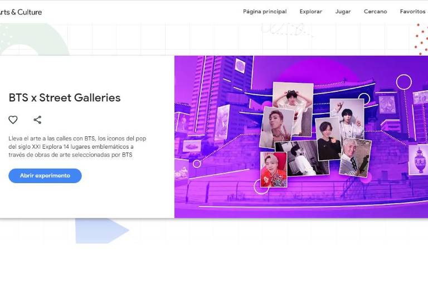Click the share icon under the title

pos(37,120)
